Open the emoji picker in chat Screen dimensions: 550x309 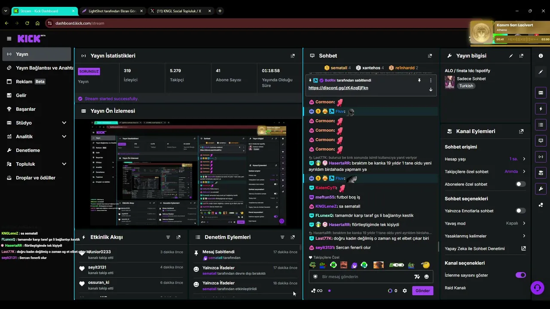(x=427, y=277)
